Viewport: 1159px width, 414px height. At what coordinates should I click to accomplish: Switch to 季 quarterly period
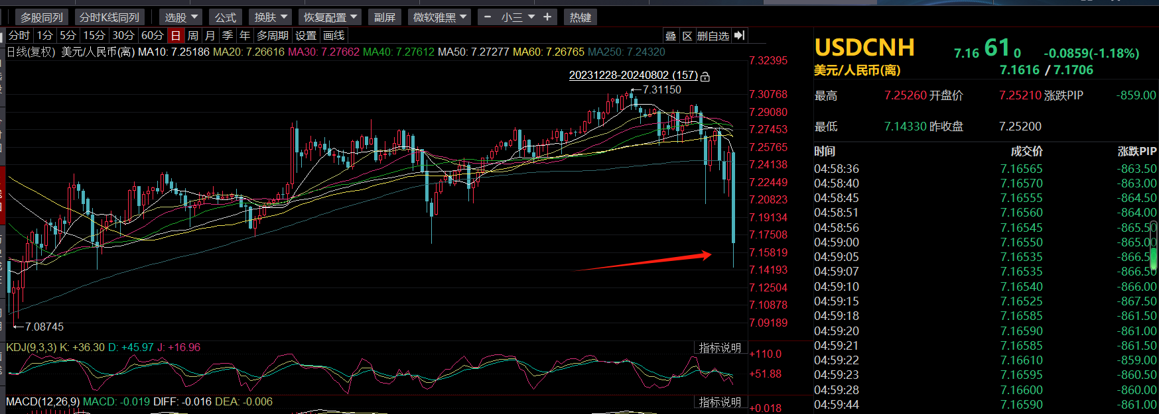(228, 36)
